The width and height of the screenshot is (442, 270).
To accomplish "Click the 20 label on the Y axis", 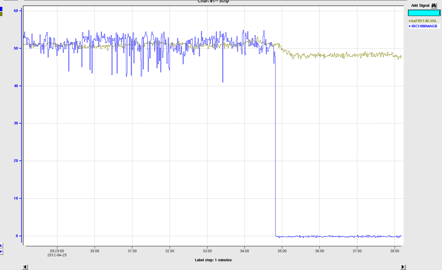I will click(x=16, y=161).
